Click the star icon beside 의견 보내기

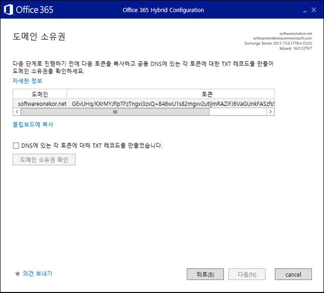(18, 273)
